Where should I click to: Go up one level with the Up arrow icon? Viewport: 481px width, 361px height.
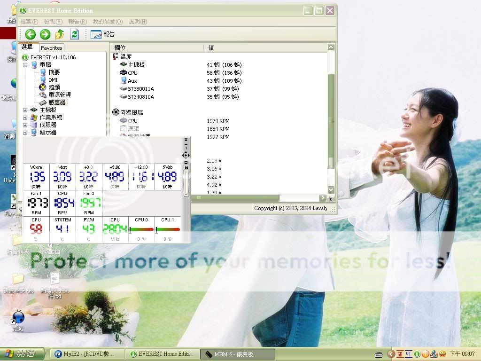[60, 34]
